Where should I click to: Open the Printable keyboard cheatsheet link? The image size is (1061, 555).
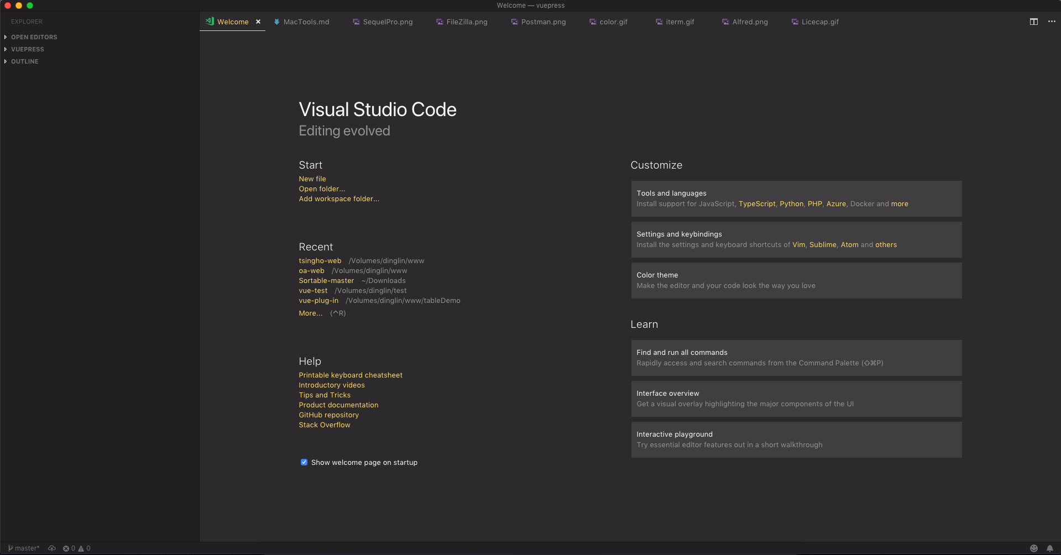click(351, 375)
